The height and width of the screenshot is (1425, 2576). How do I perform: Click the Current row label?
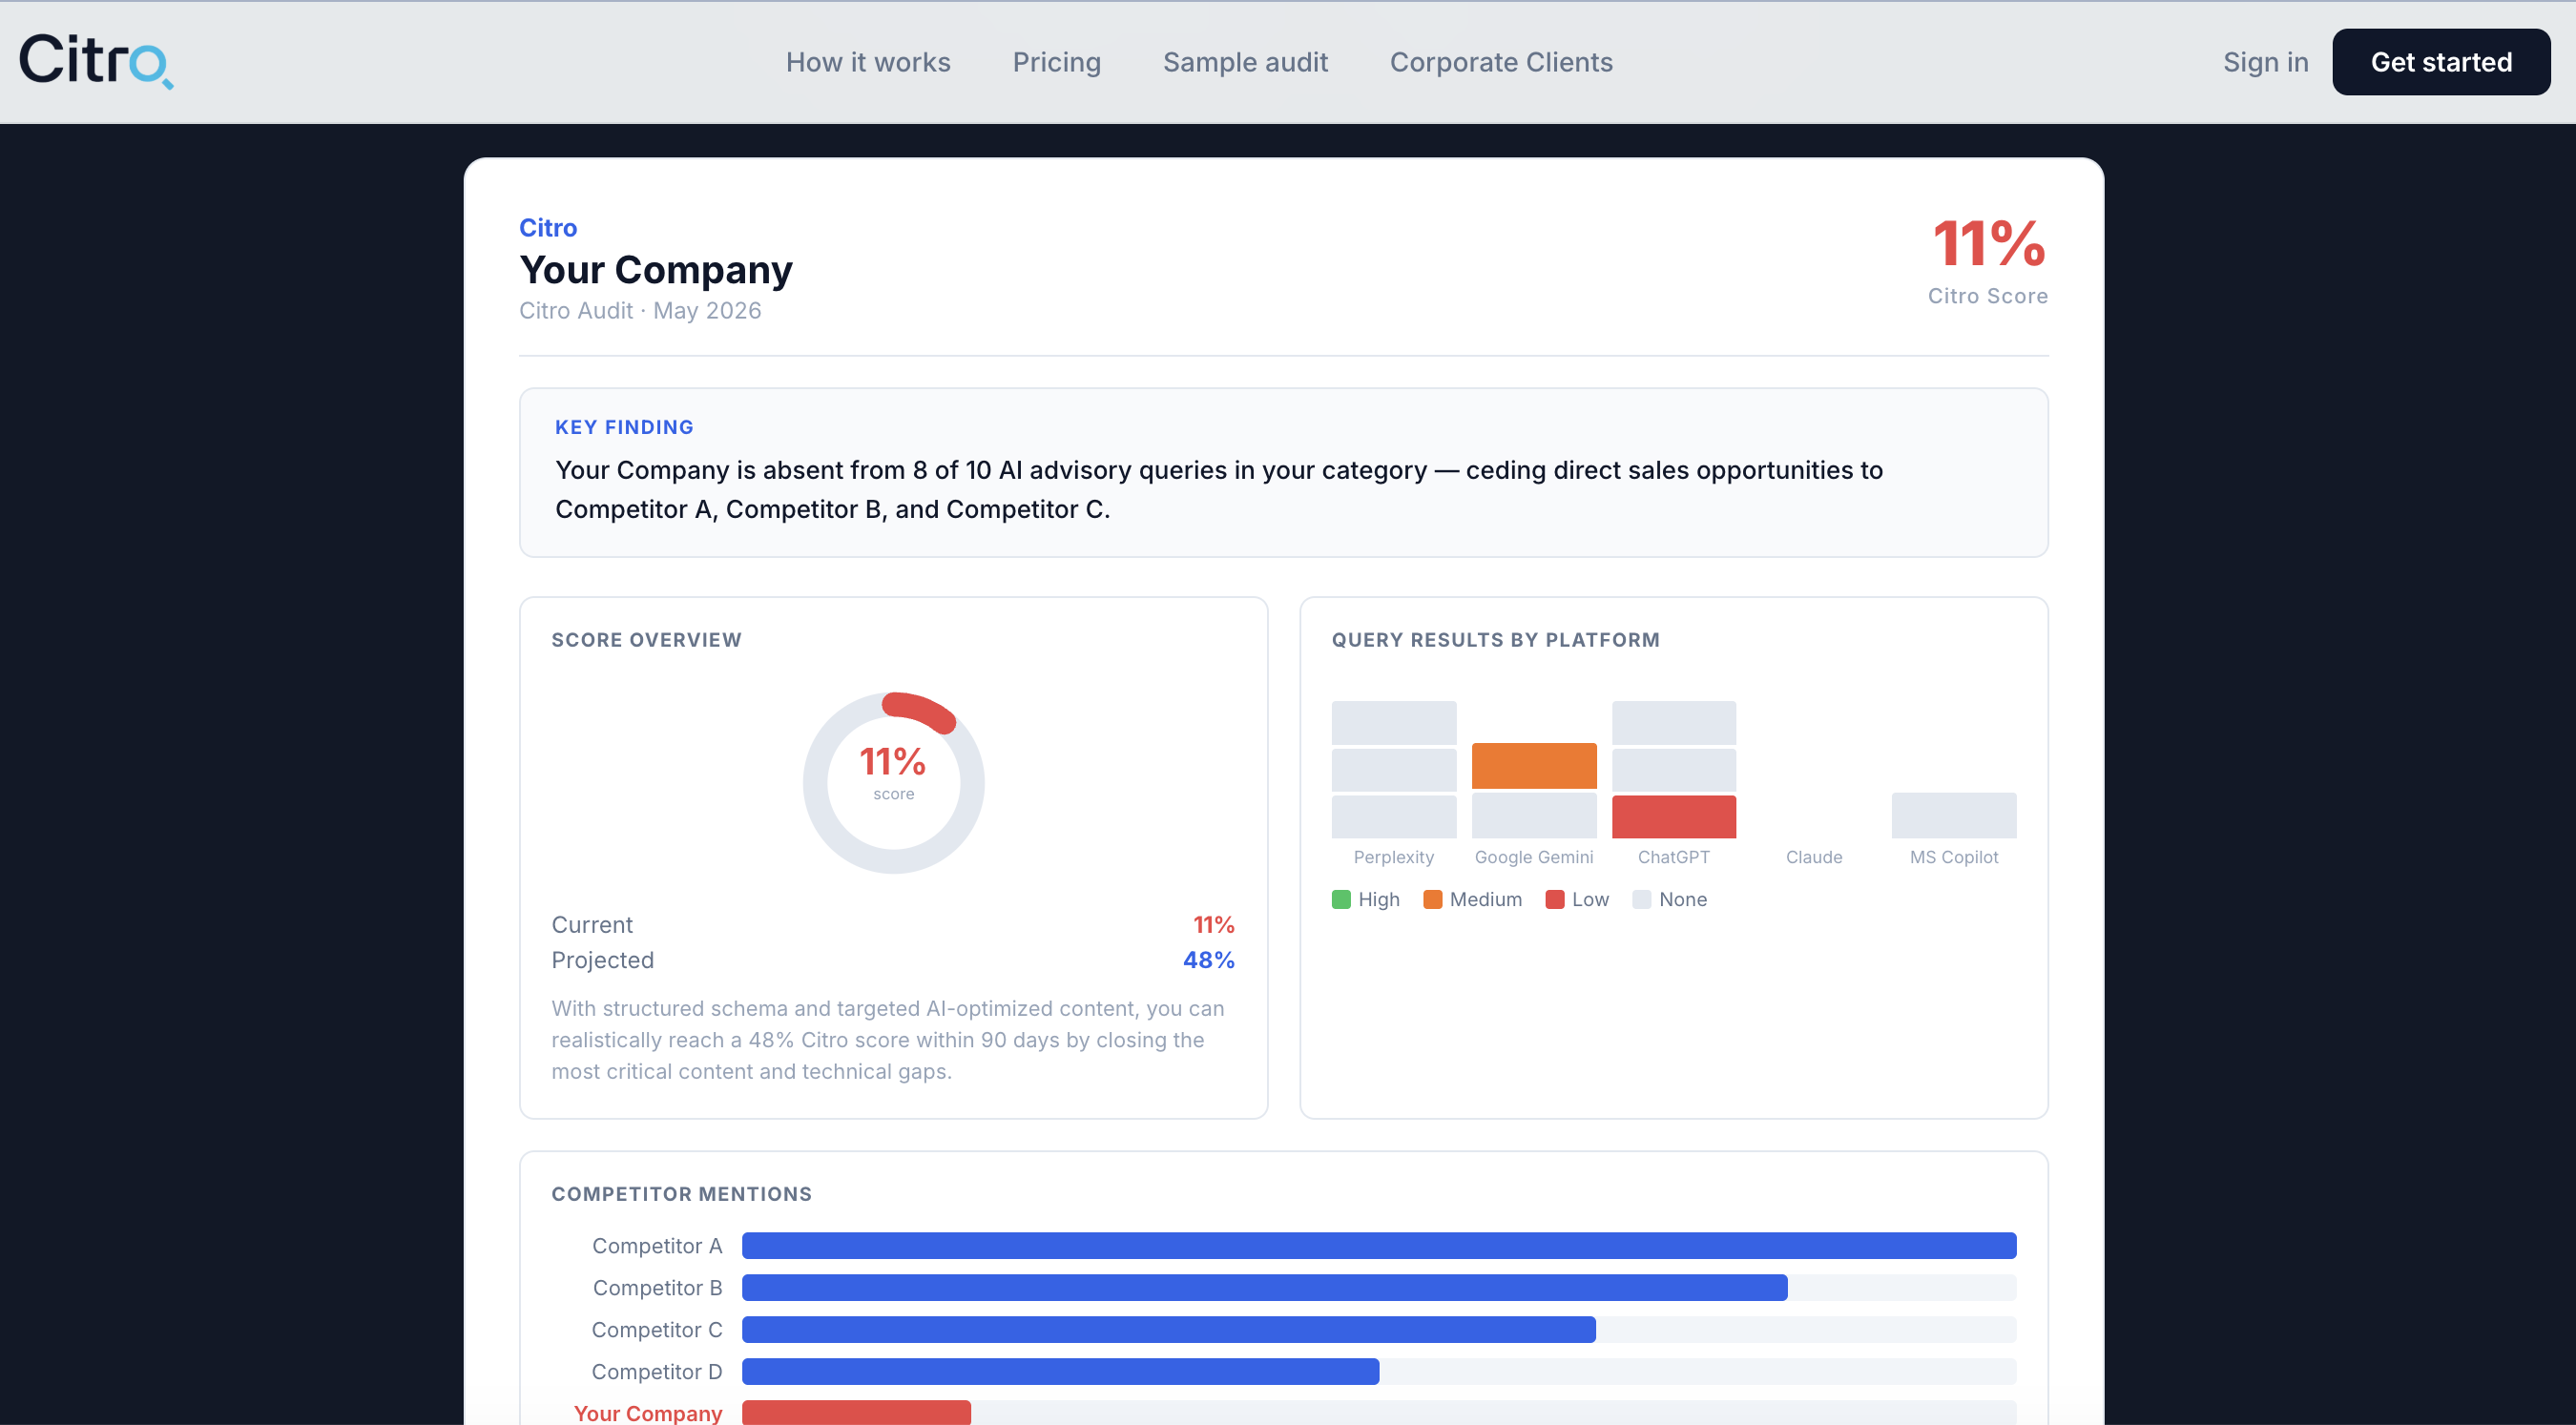(592, 925)
